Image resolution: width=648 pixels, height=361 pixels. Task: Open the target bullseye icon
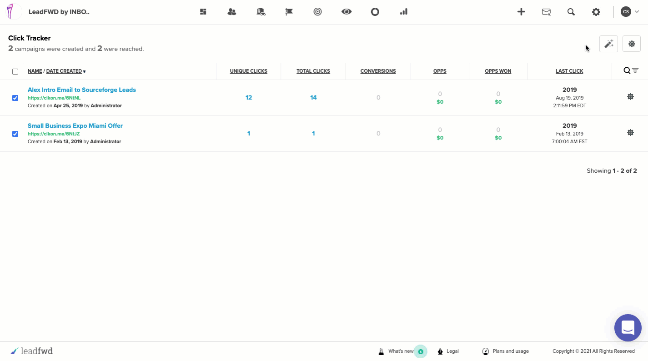(x=318, y=12)
